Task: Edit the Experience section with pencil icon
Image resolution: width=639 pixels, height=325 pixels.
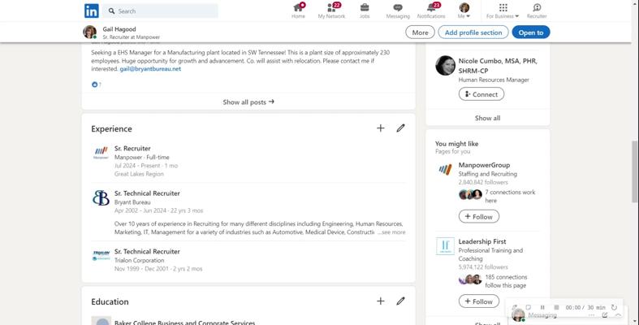Action: (400, 128)
